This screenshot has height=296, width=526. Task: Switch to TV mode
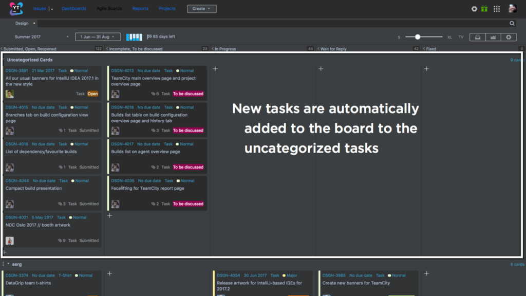coord(461,37)
